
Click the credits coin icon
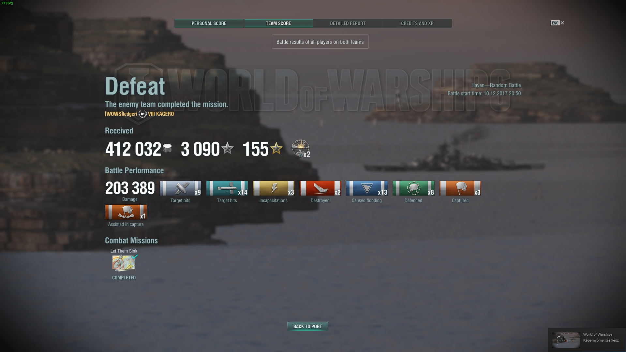click(167, 148)
